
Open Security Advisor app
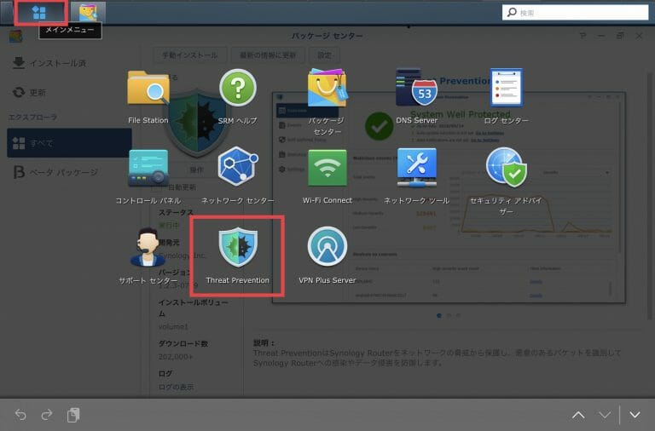(506, 181)
